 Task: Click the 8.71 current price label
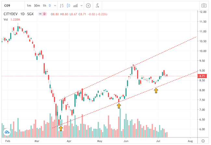point(202,76)
